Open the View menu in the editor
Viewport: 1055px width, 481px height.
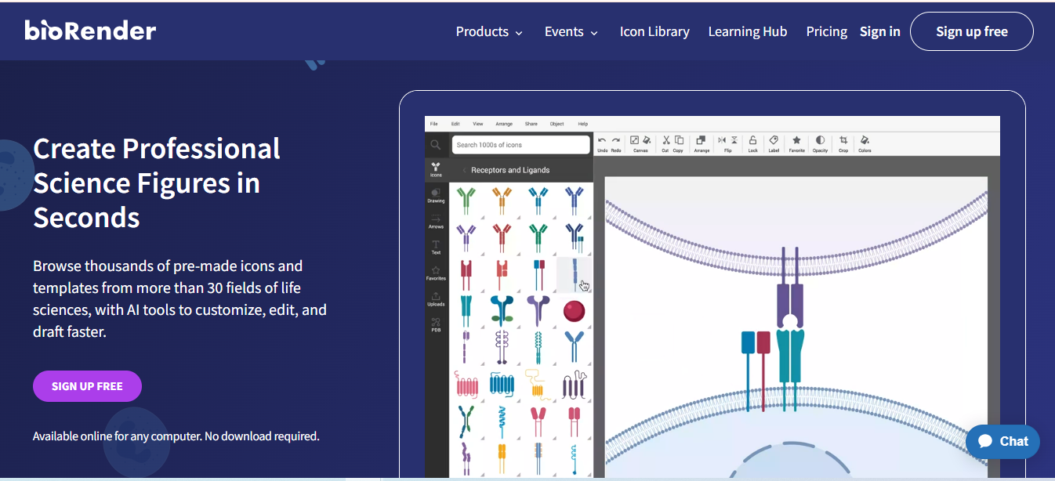point(478,124)
